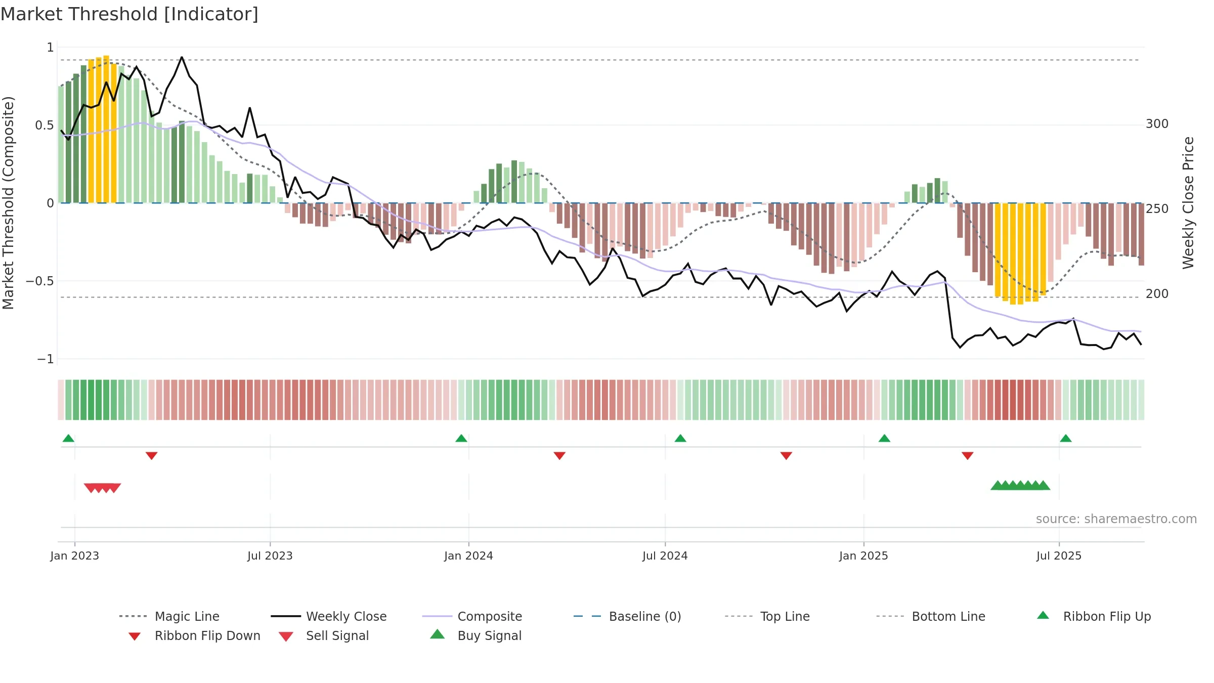1214x683 pixels.
Task: Click the cluster of green buy signal markers
Action: click(x=1020, y=485)
